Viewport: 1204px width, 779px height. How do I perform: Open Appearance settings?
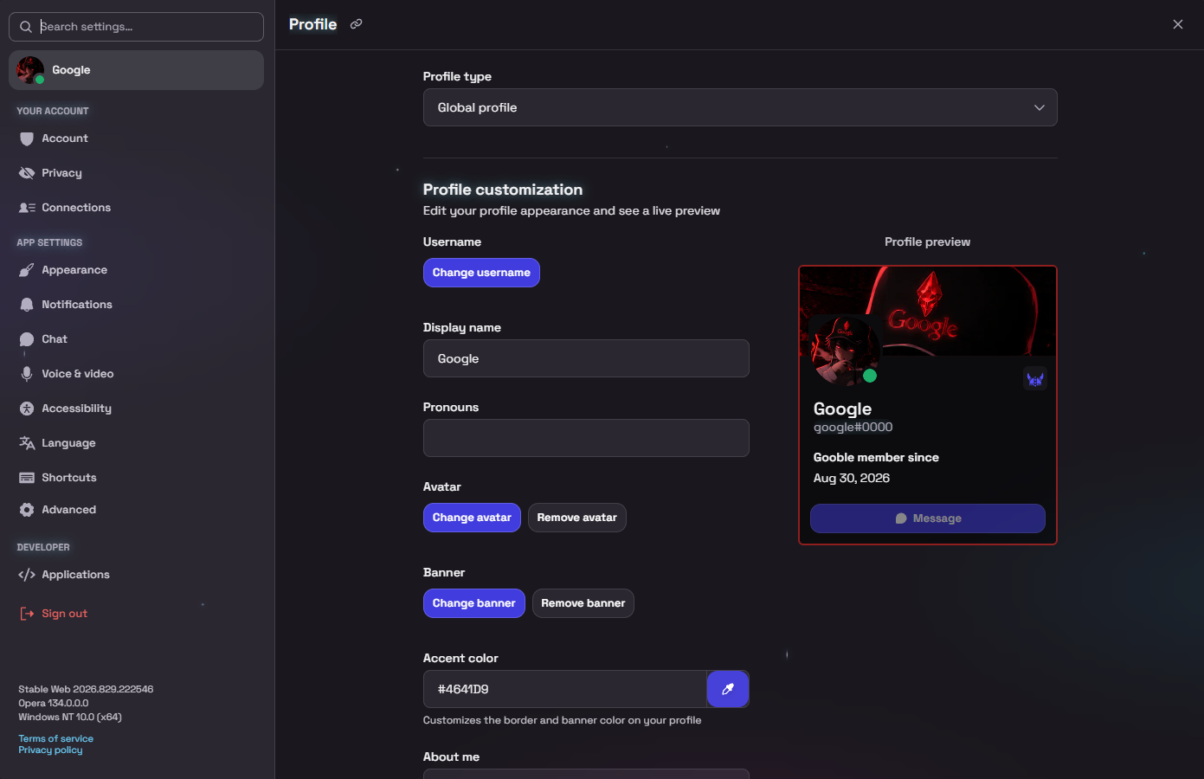[x=137, y=270]
